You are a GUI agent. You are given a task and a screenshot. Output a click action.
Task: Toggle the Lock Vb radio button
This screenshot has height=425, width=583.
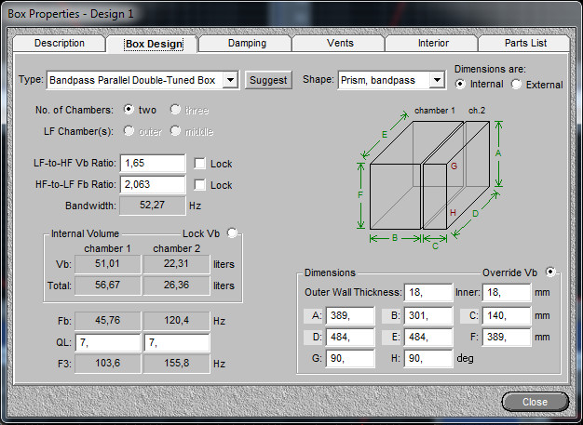click(232, 232)
